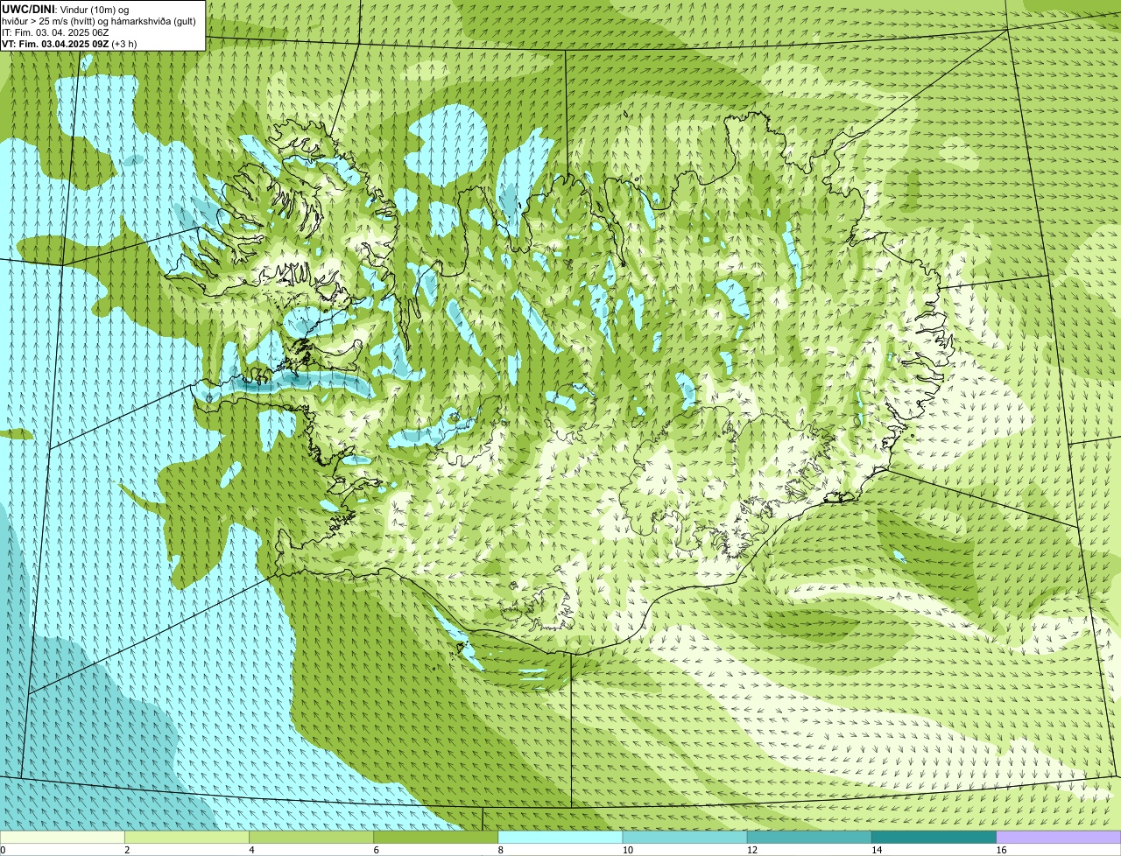Click the legend tick label "12"
Screen dimensions: 1121x856
[752, 850]
